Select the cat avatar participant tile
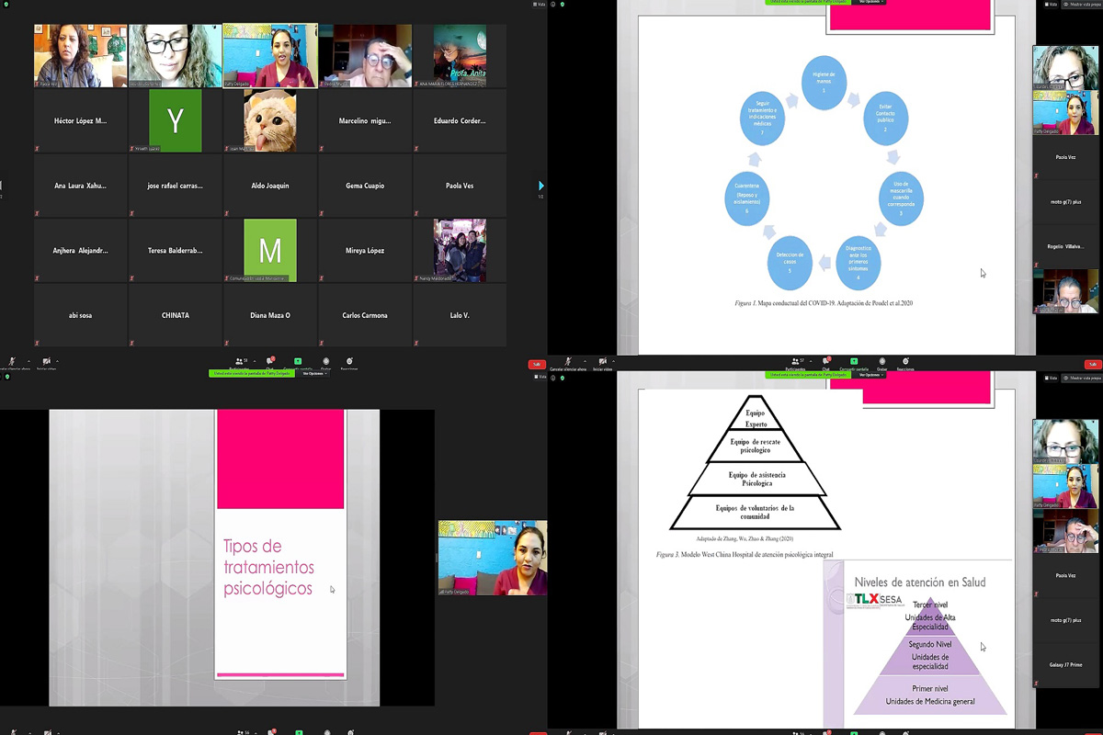 (270, 120)
